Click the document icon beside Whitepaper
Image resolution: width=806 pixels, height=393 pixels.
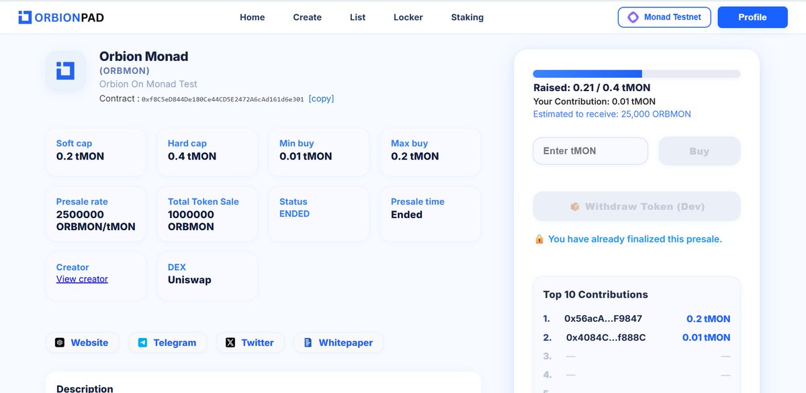(308, 343)
